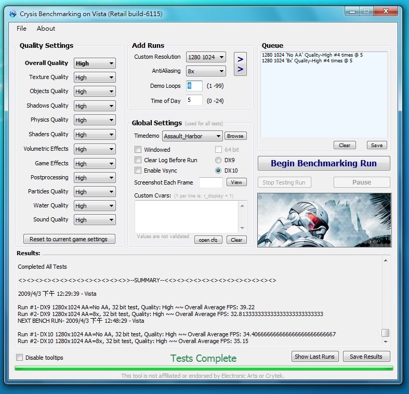The image size is (409, 394).
Task: Toggle the 64 bit checkbox
Action: click(218, 150)
